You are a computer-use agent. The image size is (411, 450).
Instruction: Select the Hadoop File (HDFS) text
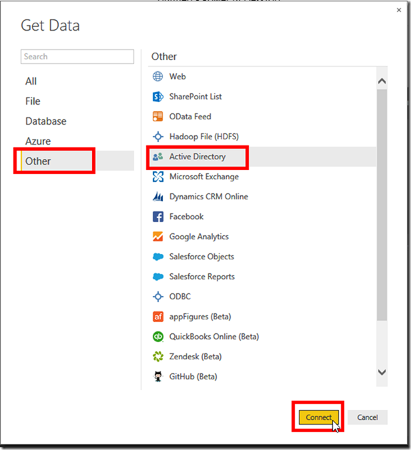point(204,137)
